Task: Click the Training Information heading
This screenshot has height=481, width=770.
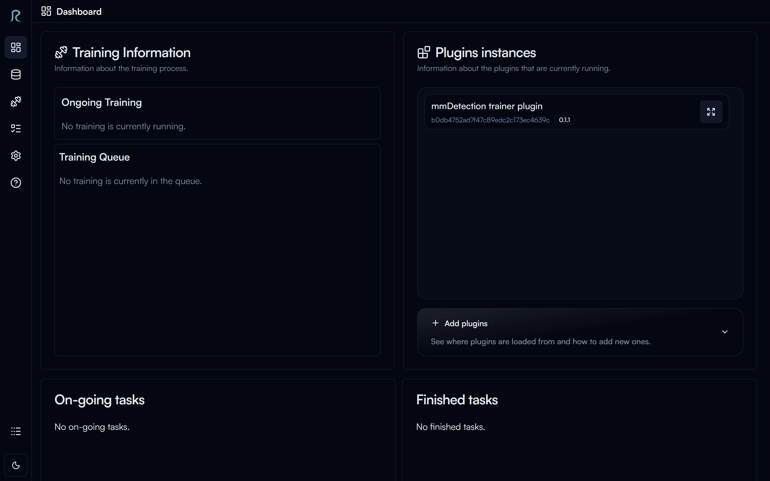Action: click(131, 53)
